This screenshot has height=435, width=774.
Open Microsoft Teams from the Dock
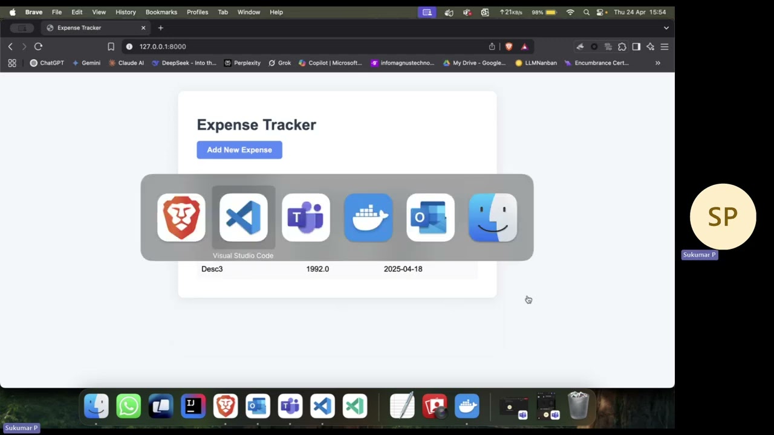coord(290,406)
